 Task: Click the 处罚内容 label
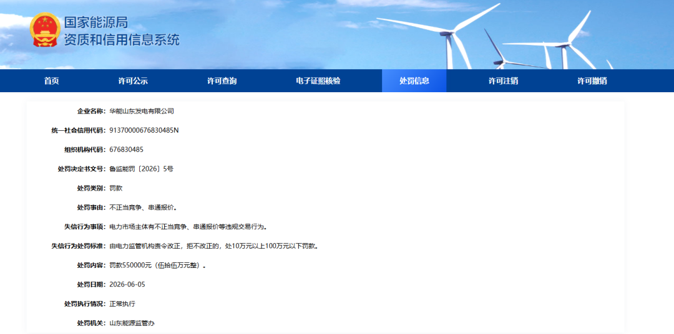pos(92,265)
